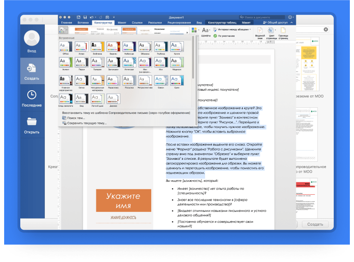Click the Watermark (Водяной знак) icon
The height and width of the screenshot is (262, 354).
coord(260,30)
